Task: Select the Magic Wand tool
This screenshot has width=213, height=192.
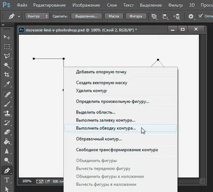Action: (x=7, y=65)
